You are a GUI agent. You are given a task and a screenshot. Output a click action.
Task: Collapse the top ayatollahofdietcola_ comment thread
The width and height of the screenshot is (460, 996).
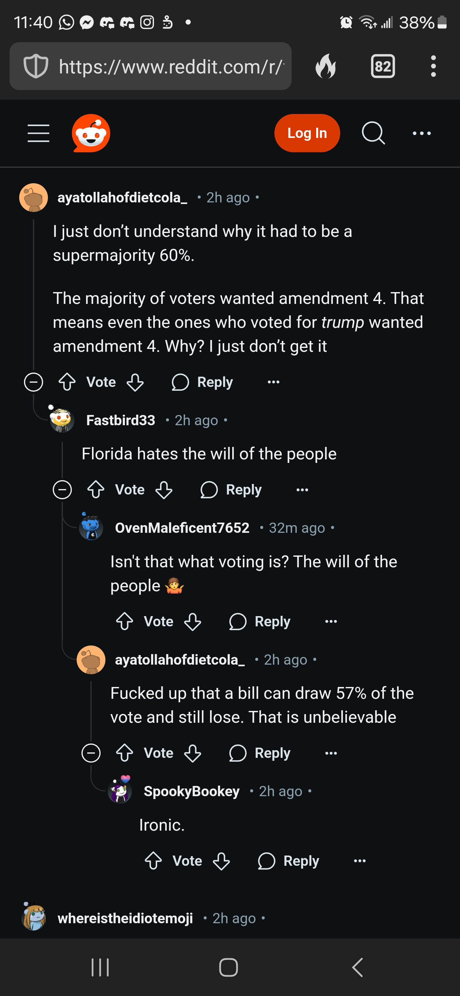34,382
